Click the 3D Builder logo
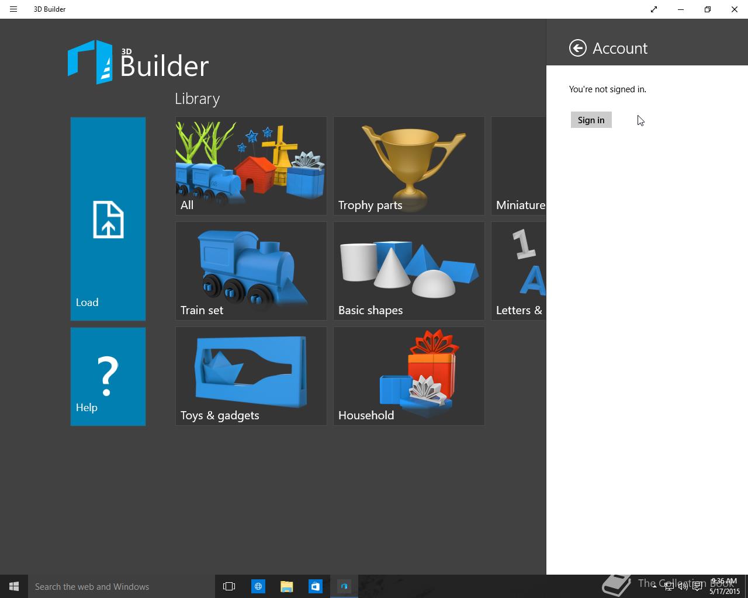748x598 pixels. pos(138,62)
